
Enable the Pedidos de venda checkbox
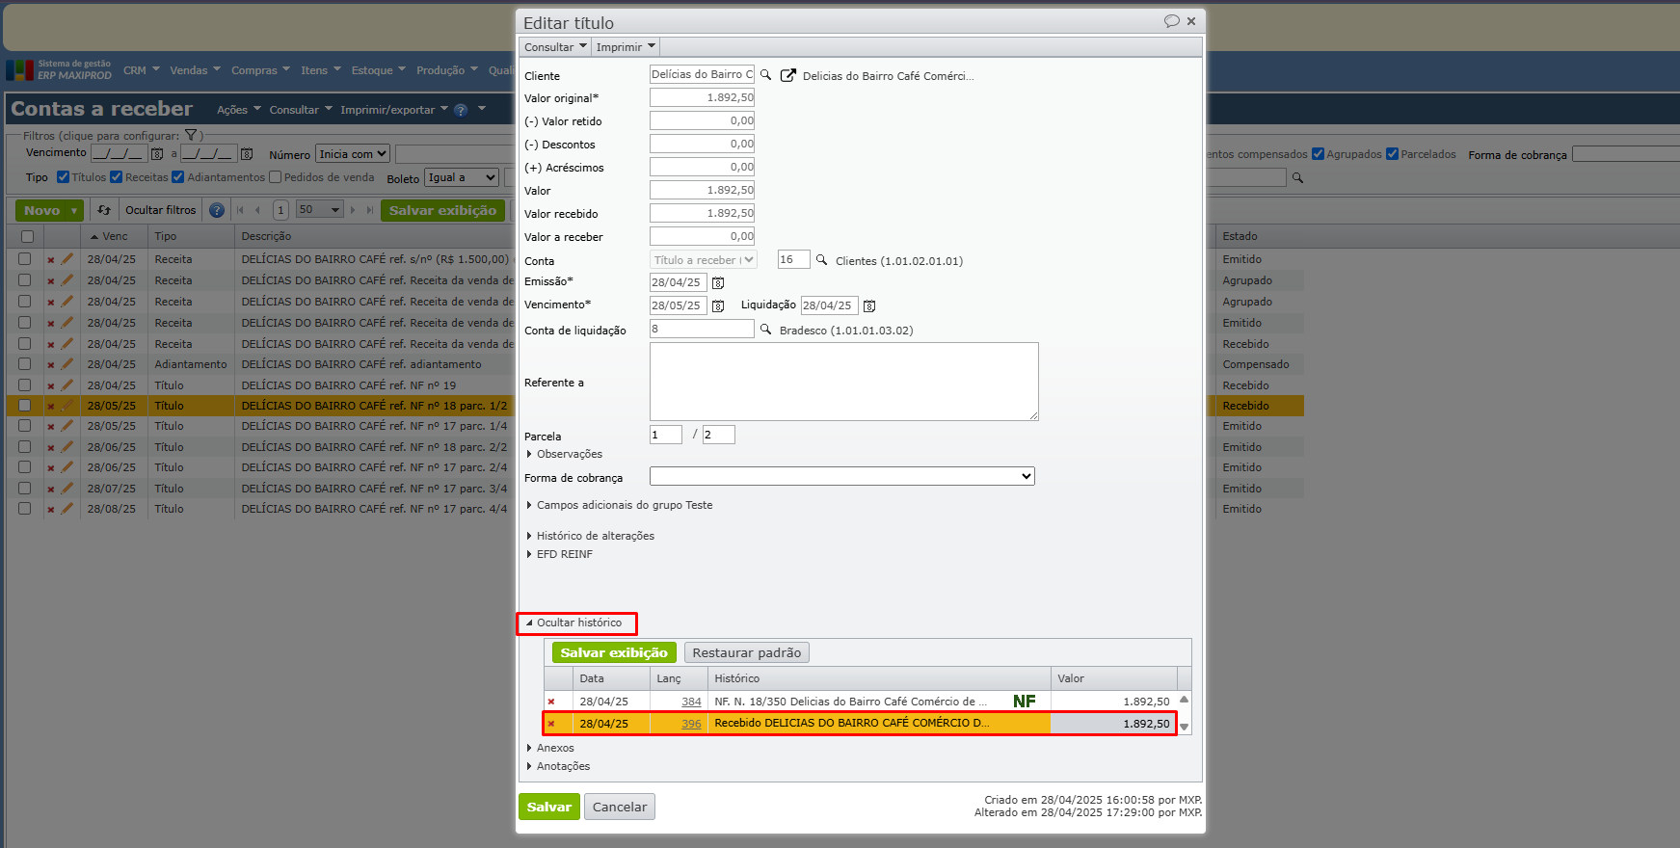275,177
